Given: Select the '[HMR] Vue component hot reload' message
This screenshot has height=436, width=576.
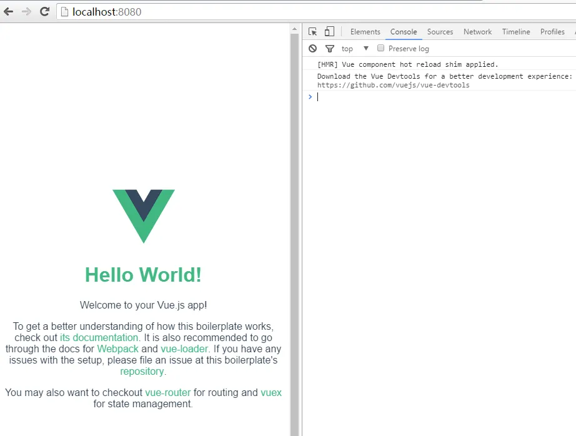Looking at the screenshot, I should (x=408, y=64).
